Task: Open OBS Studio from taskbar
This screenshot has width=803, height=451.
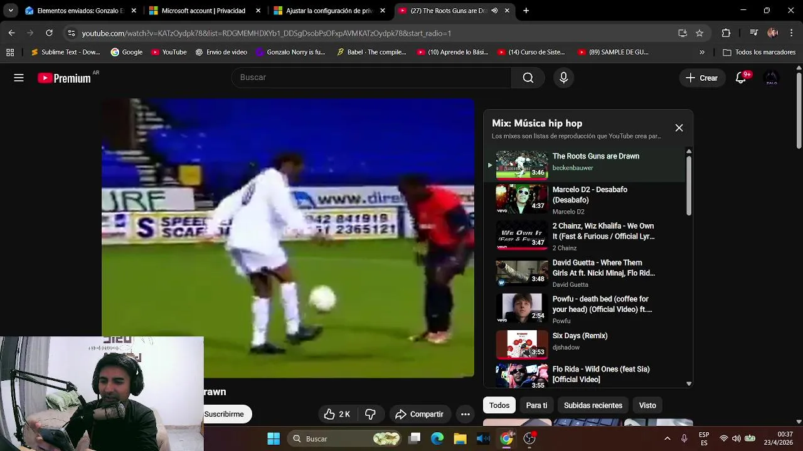Action: coord(529,438)
